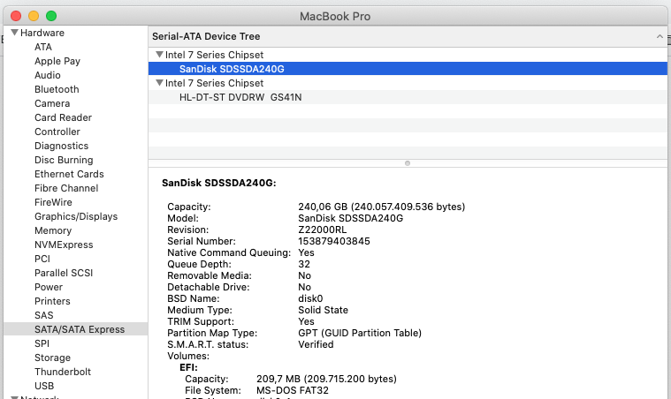Click the Partition Map Type label

212,333
